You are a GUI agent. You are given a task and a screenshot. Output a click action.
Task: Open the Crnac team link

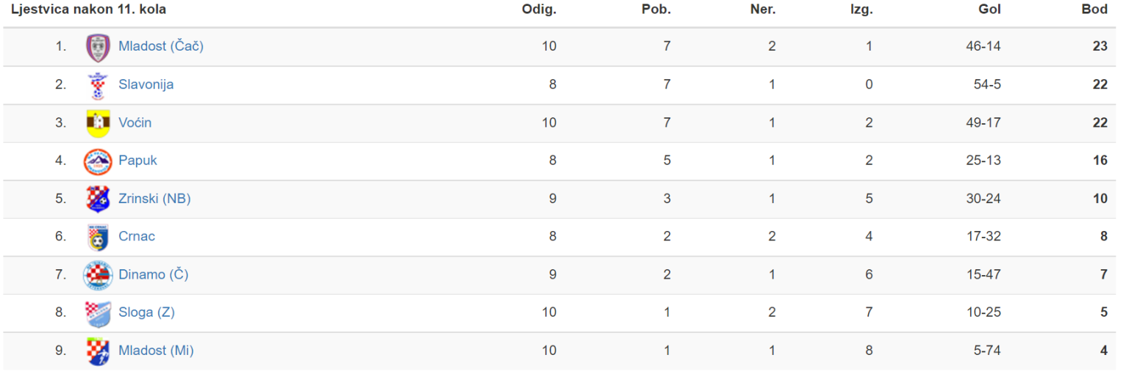137,236
